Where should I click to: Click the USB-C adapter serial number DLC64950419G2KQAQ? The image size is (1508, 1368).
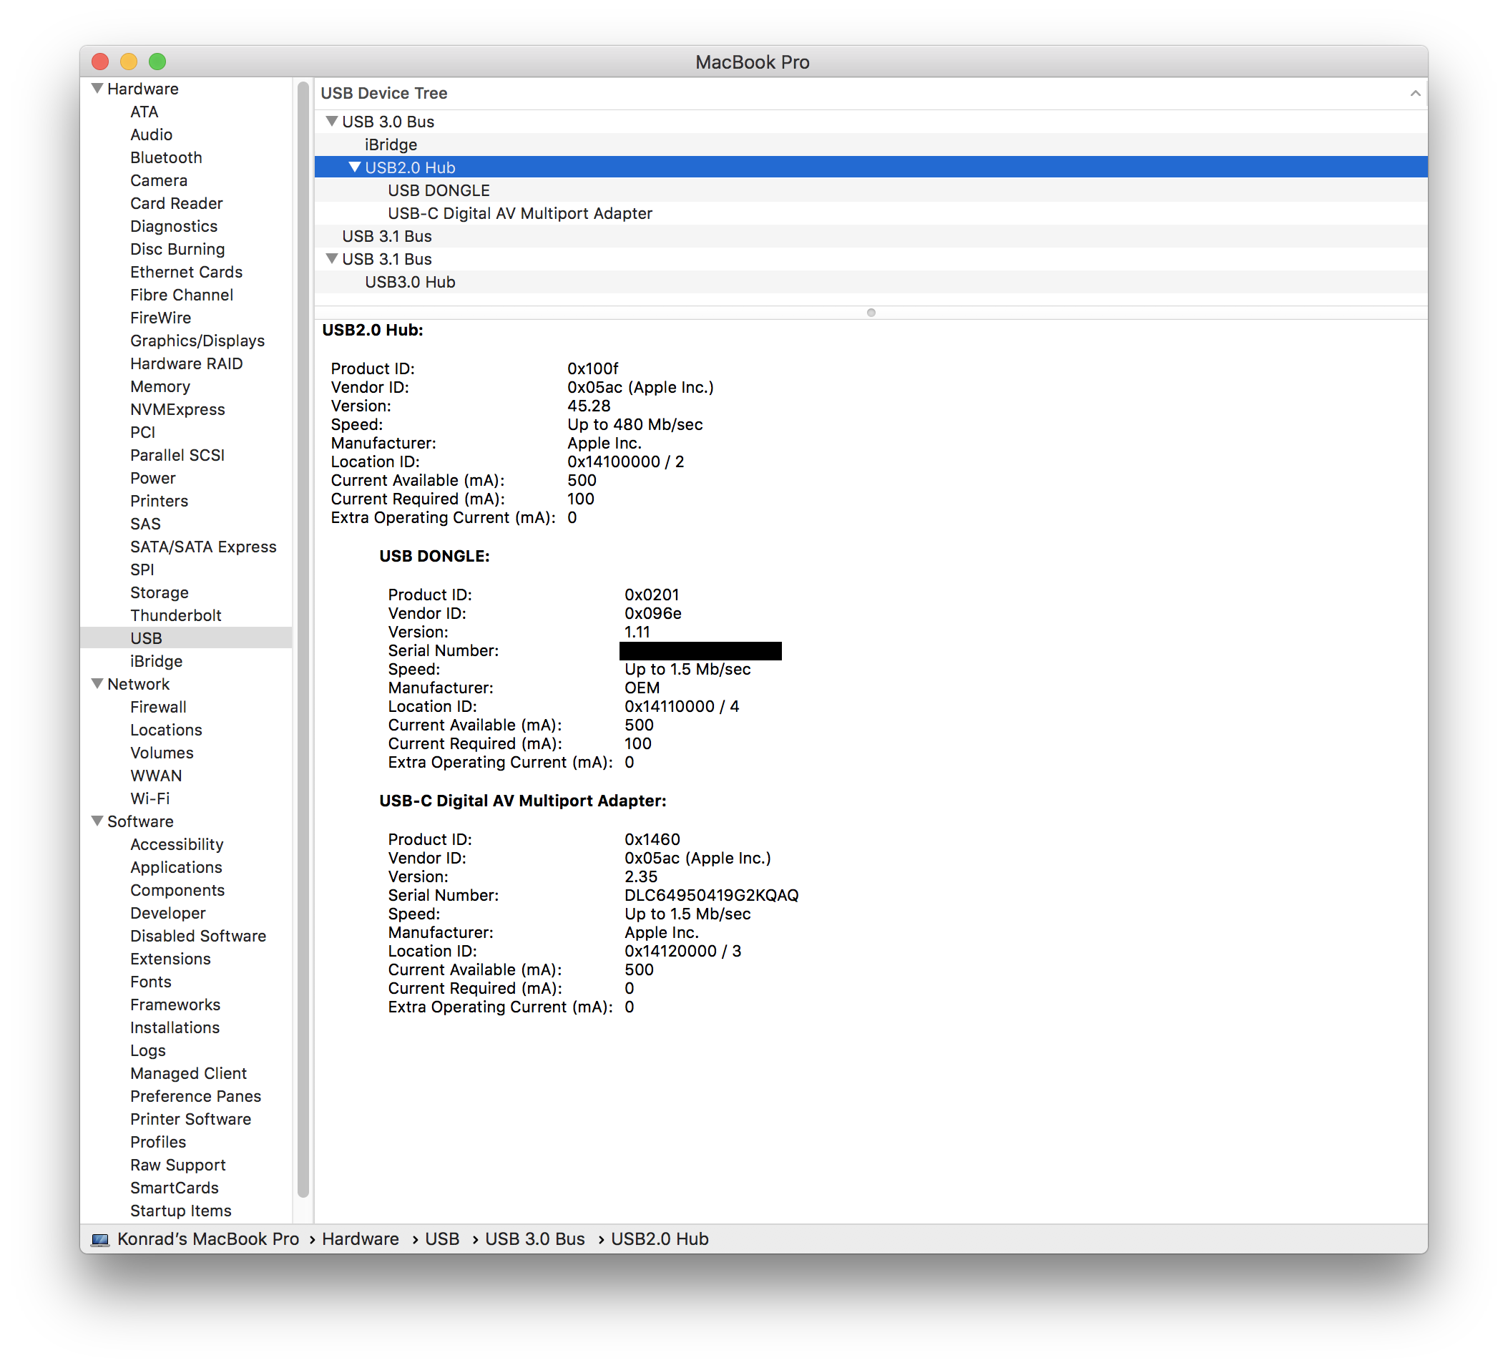pos(711,895)
